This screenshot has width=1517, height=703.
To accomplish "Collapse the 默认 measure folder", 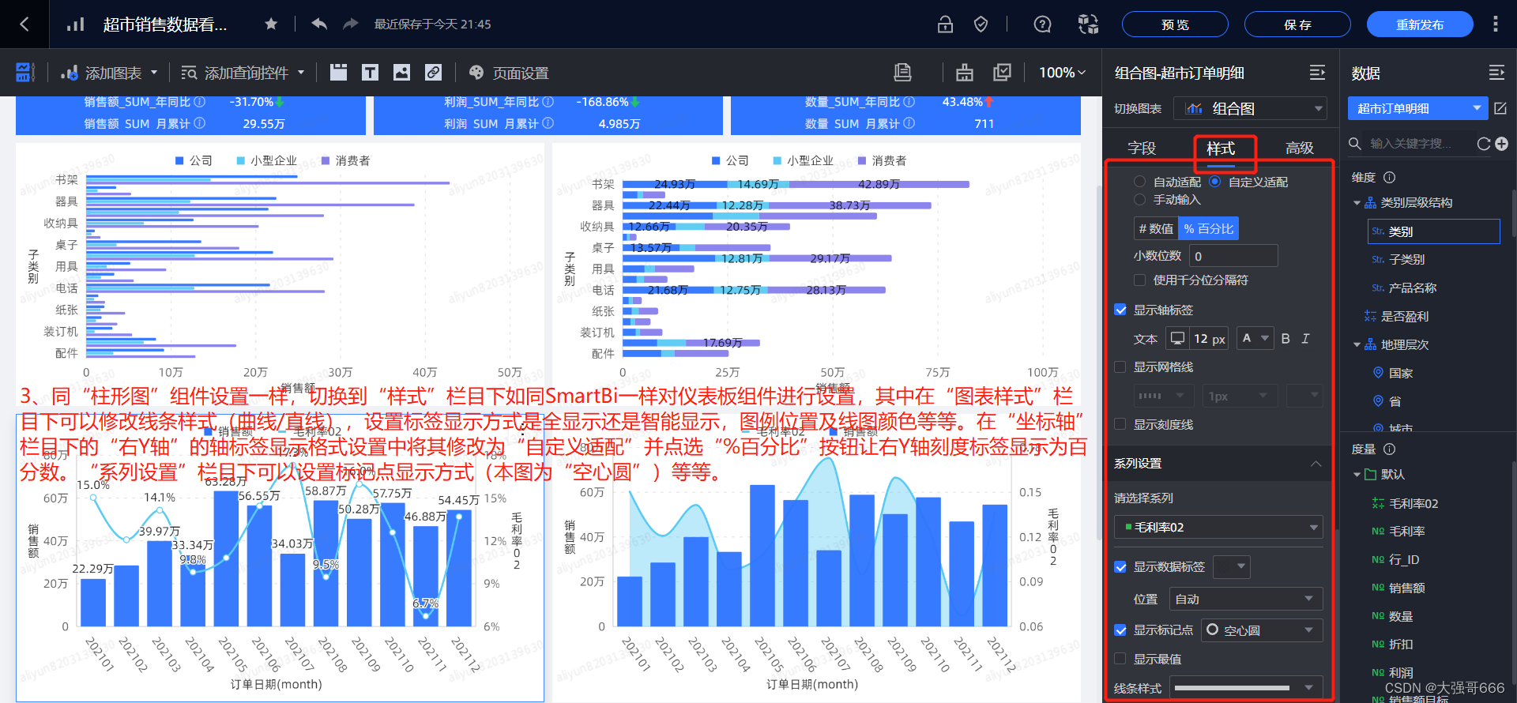I will coord(1357,475).
